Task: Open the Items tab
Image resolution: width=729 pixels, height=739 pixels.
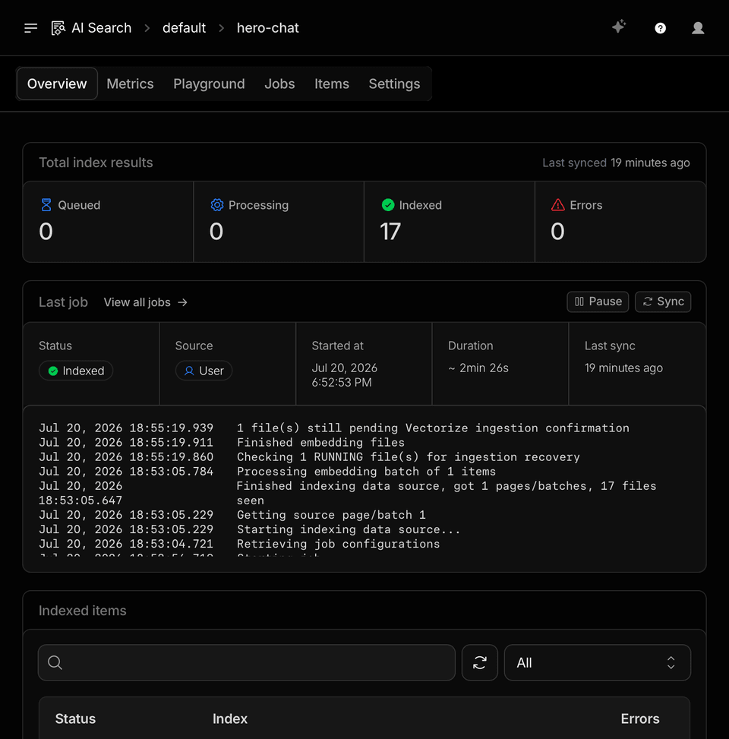Action: [332, 84]
